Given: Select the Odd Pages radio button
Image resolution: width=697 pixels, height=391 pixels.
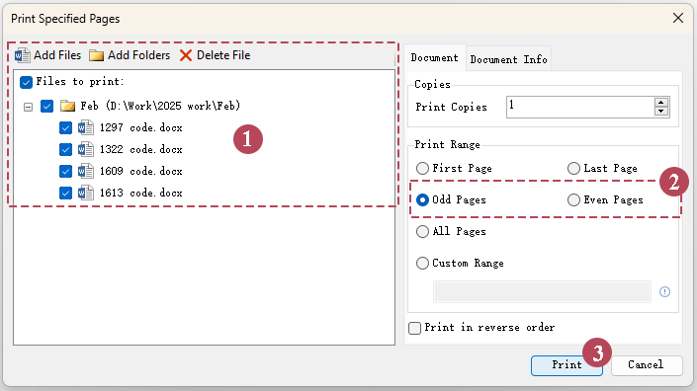Looking at the screenshot, I should coord(422,199).
